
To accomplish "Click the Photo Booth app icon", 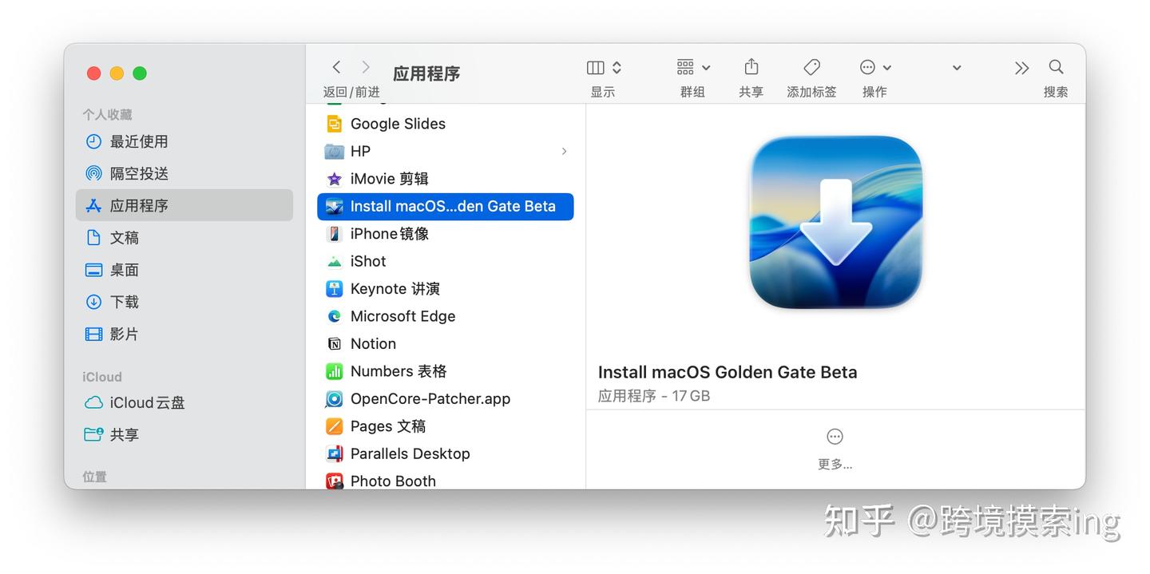I will [x=334, y=481].
